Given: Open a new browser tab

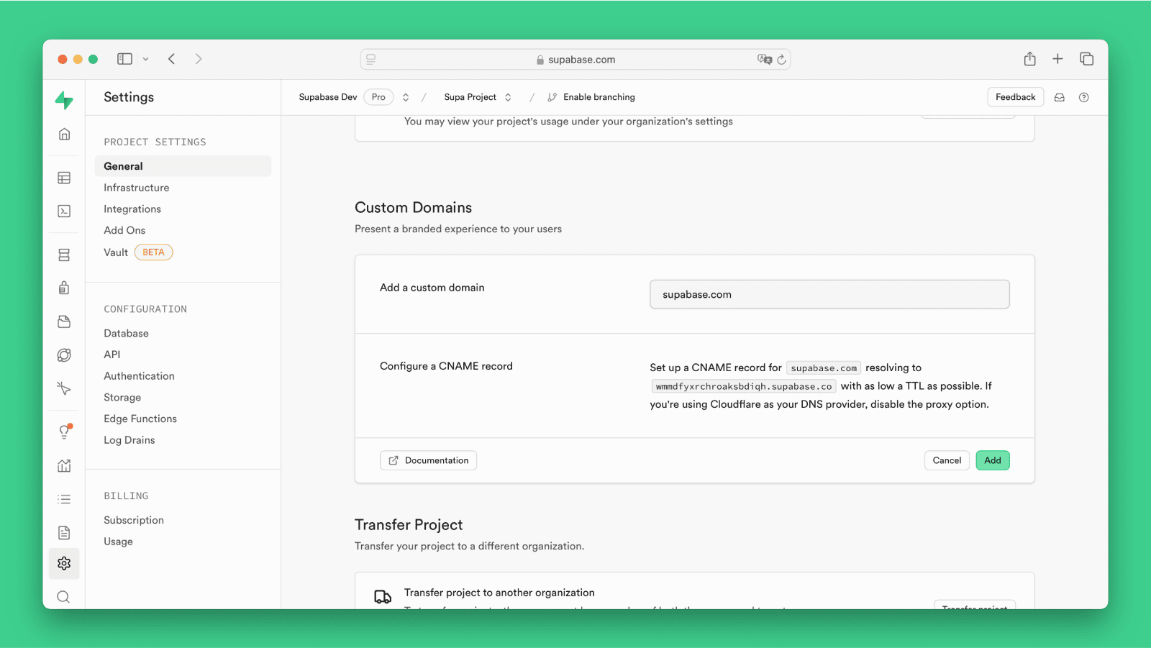Looking at the screenshot, I should tap(1057, 59).
